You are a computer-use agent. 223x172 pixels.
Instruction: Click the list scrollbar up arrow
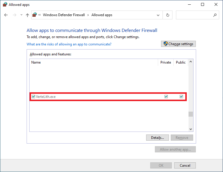click(x=191, y=62)
